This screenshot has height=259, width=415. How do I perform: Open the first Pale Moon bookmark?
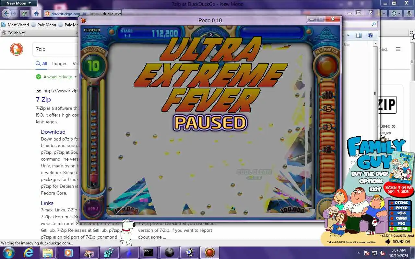[43, 25]
